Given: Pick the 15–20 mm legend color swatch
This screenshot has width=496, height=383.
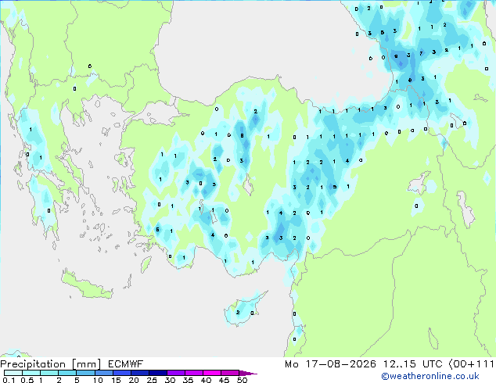Looking at the screenshot, I should (121, 373).
